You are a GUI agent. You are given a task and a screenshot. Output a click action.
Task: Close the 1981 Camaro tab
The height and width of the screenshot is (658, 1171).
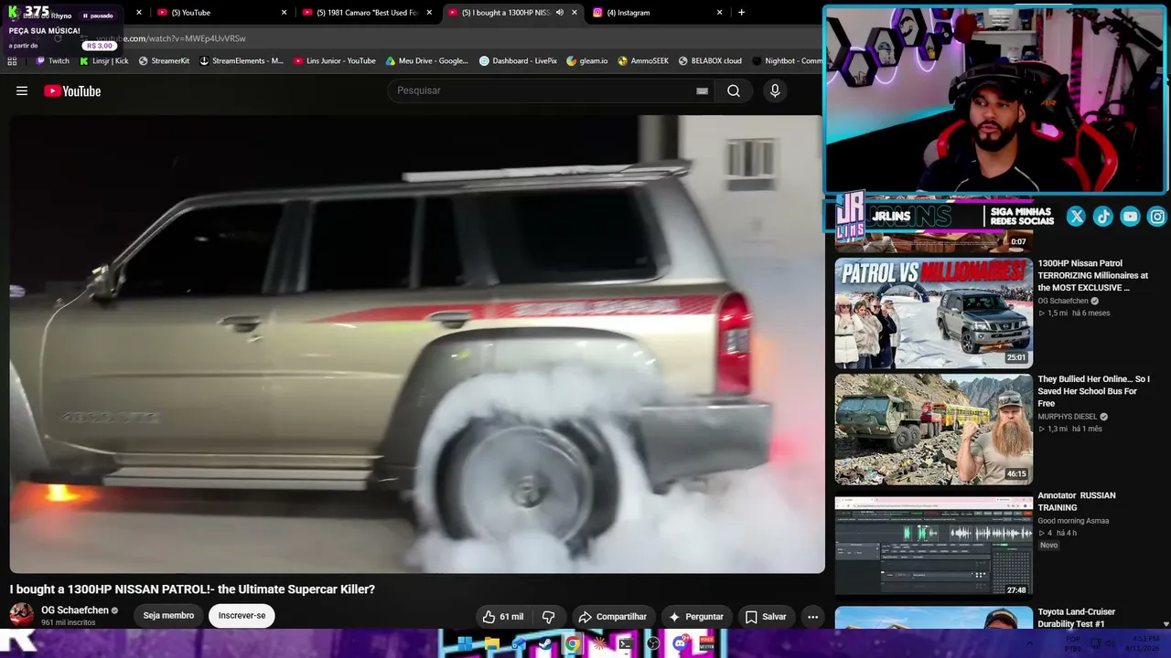429,13
